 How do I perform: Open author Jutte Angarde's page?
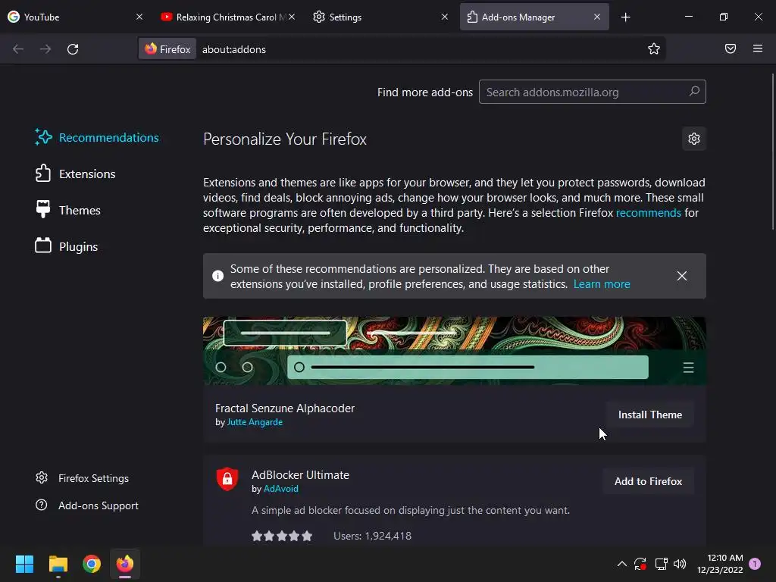[x=255, y=422]
